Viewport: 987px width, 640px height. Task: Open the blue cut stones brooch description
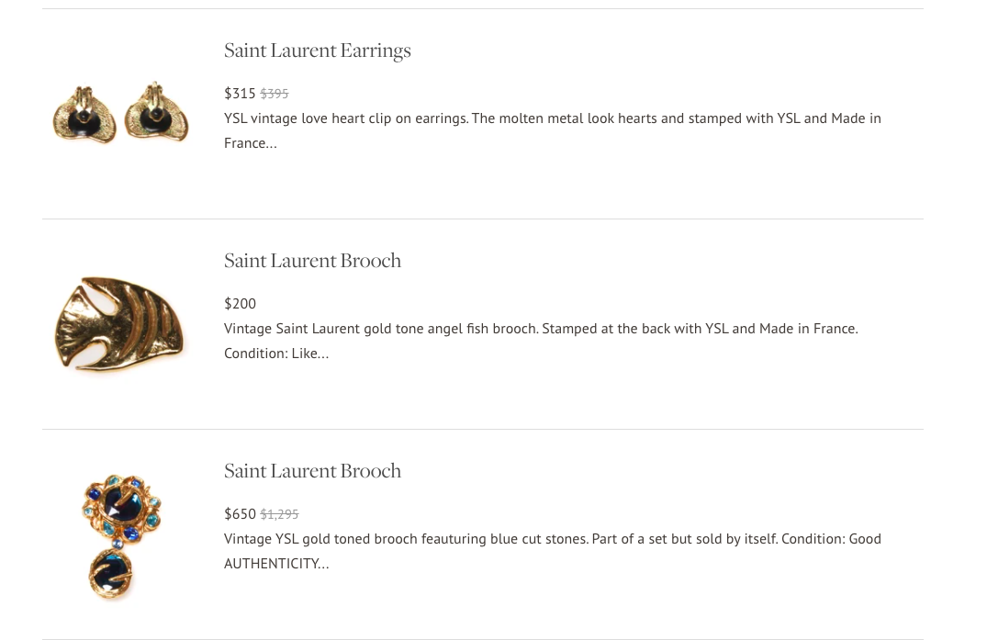pos(553,551)
